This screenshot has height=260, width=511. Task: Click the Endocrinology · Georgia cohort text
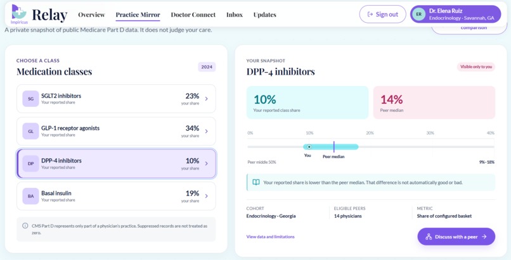point(271,216)
